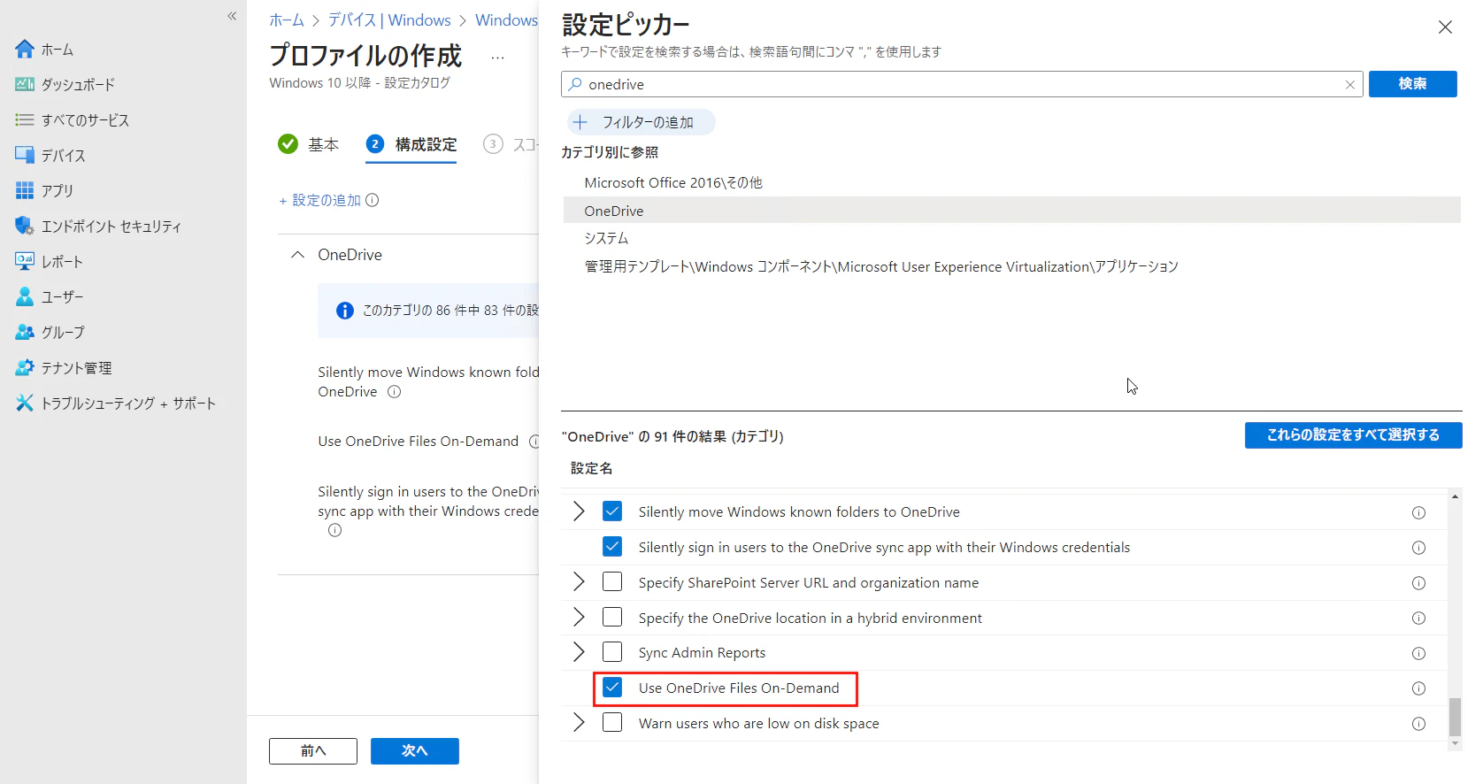Image resolution: width=1483 pixels, height=784 pixels.
Task: Expand Warn users who are low on disk space row
Action: 579,723
